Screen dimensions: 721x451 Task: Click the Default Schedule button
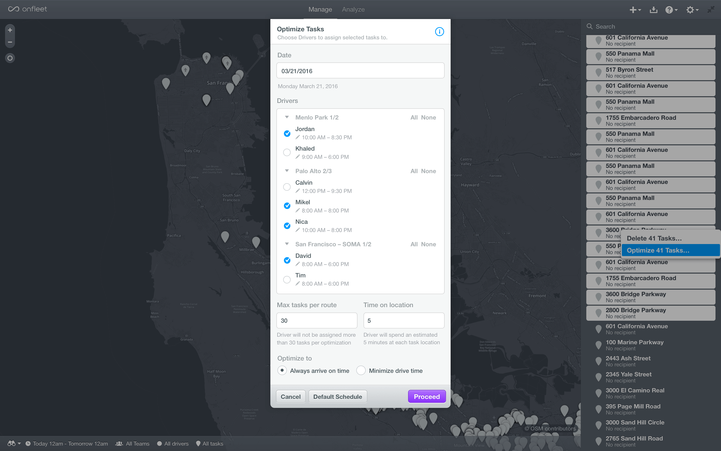(337, 397)
